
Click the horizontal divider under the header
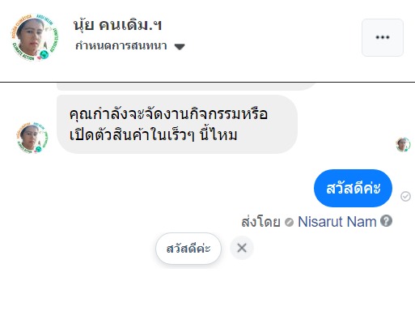click(x=207, y=82)
